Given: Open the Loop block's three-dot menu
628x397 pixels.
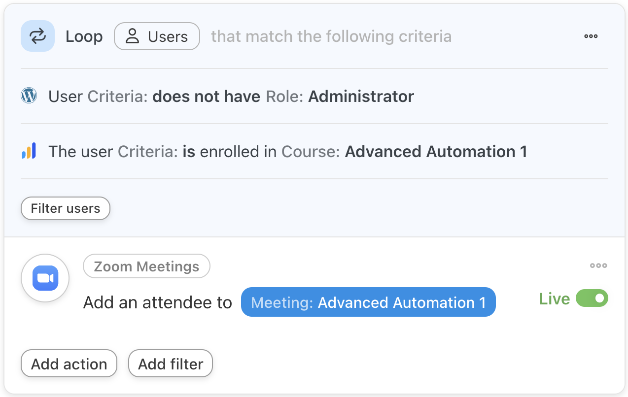Looking at the screenshot, I should tap(591, 36).
